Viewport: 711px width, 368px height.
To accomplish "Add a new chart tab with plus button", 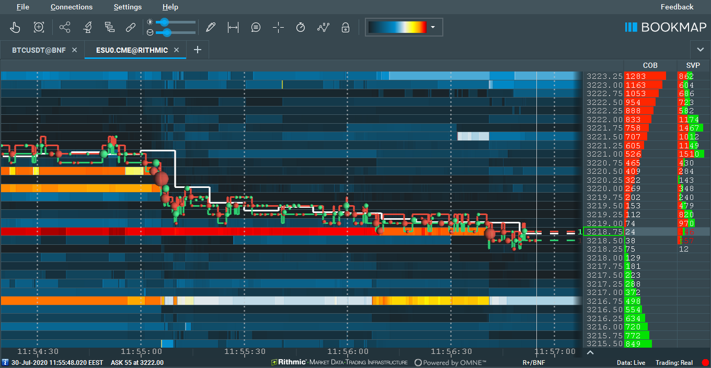I will [198, 50].
